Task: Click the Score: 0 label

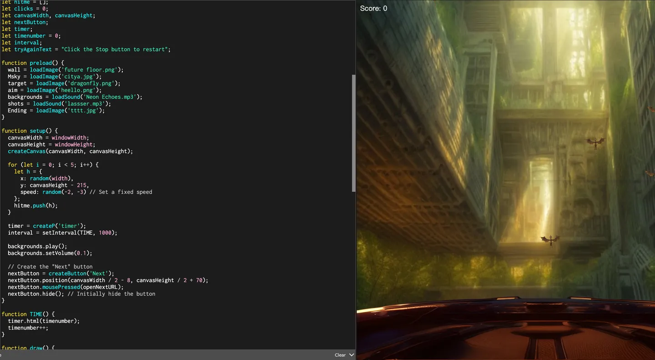Action: coord(373,8)
